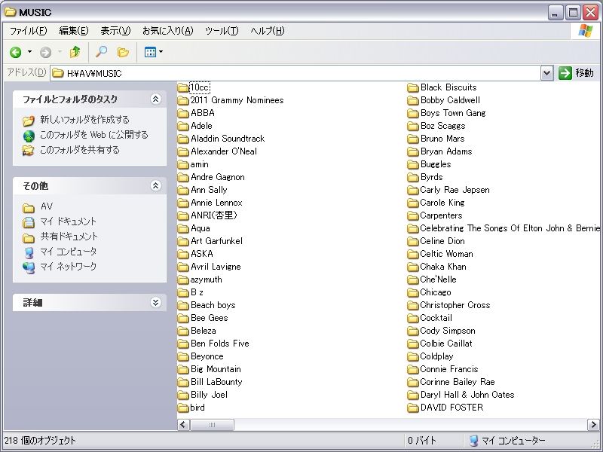This screenshot has height=452, width=603.
Task: Collapse the ファイルとフォルダのタスク panel
Action: 155,99
